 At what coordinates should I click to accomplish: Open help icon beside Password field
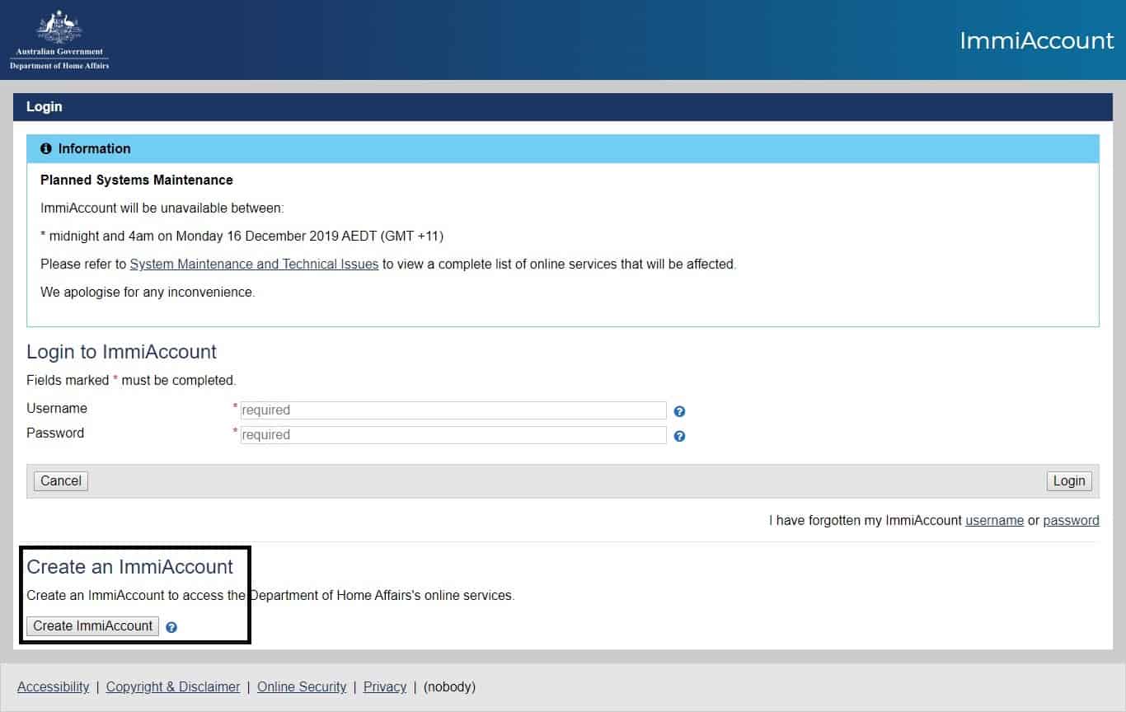pyautogui.click(x=679, y=436)
